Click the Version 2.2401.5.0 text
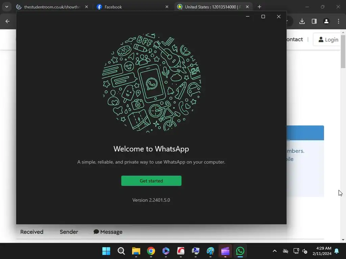The image size is (346, 259). (x=151, y=200)
